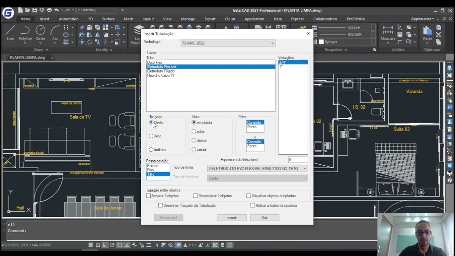Choose the 'sobe' vista radio option

(x=194, y=132)
